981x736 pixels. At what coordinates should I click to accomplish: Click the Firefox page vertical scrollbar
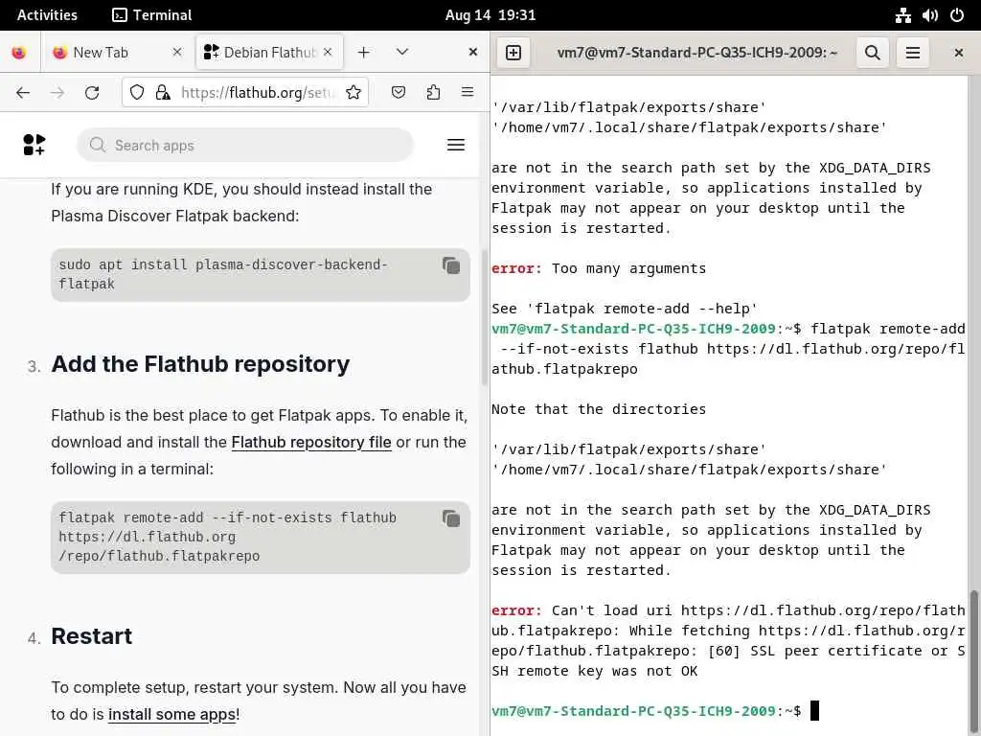coord(484,318)
